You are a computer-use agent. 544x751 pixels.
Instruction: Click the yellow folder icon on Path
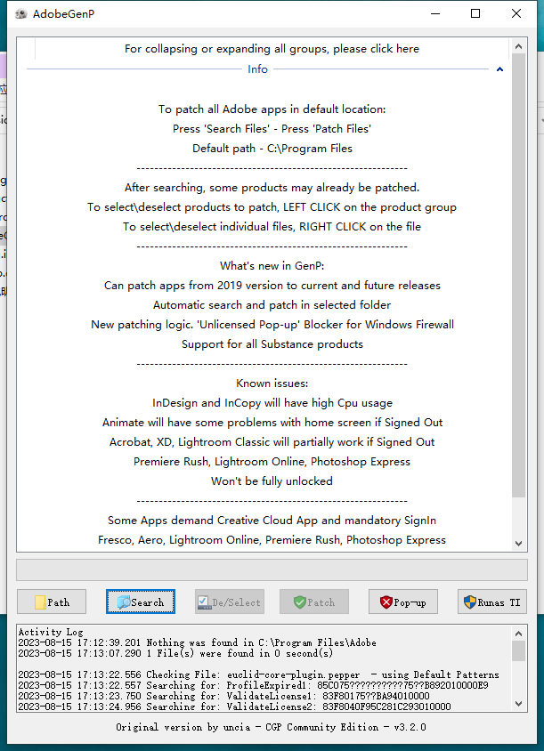pyautogui.click(x=40, y=602)
